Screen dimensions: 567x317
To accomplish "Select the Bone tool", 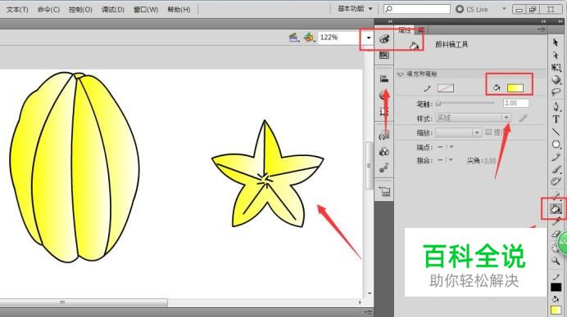I will point(556,195).
